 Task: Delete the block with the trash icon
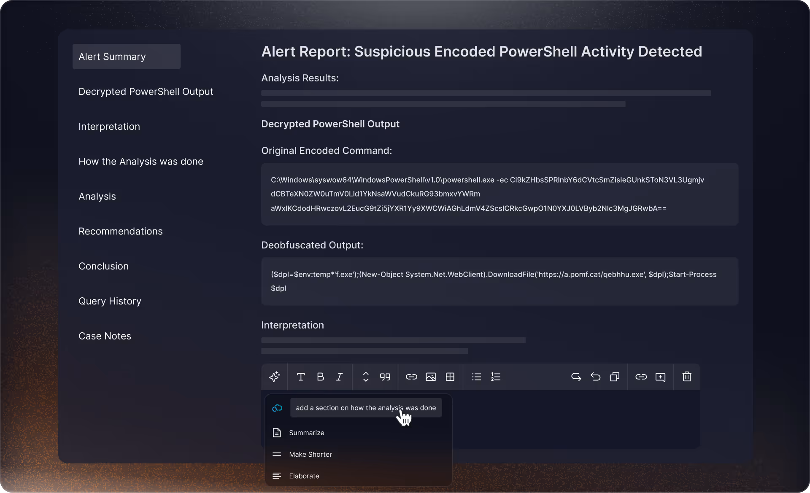tap(687, 377)
